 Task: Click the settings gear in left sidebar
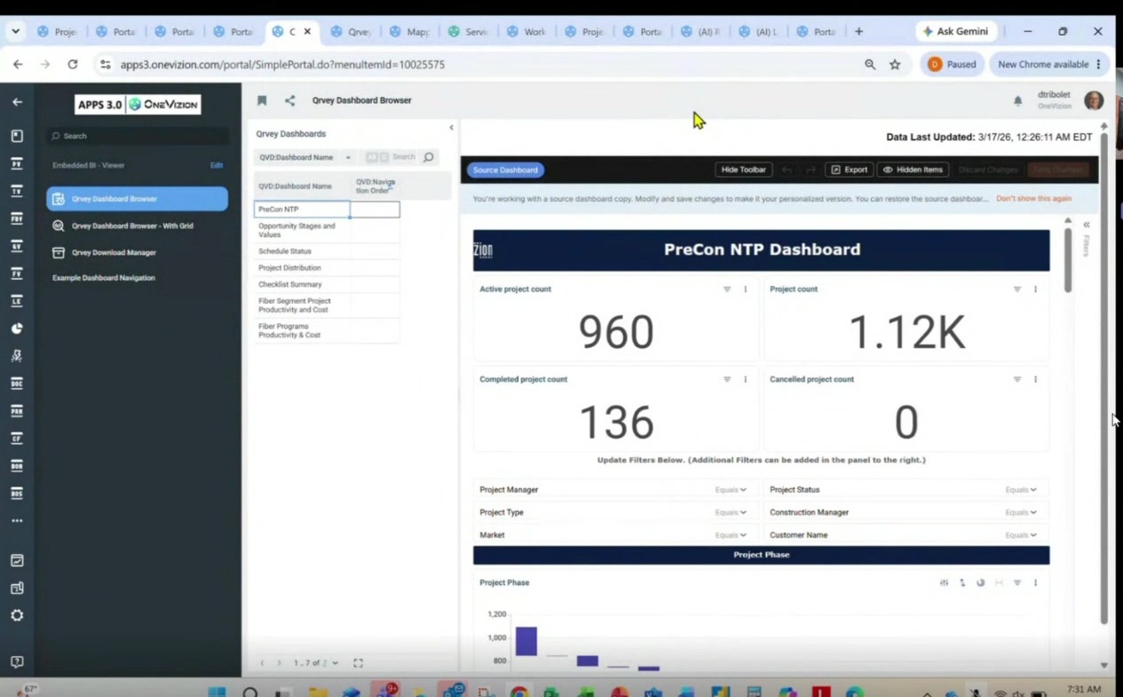(x=17, y=615)
